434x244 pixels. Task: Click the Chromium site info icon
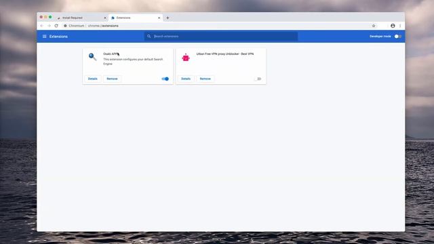point(65,26)
